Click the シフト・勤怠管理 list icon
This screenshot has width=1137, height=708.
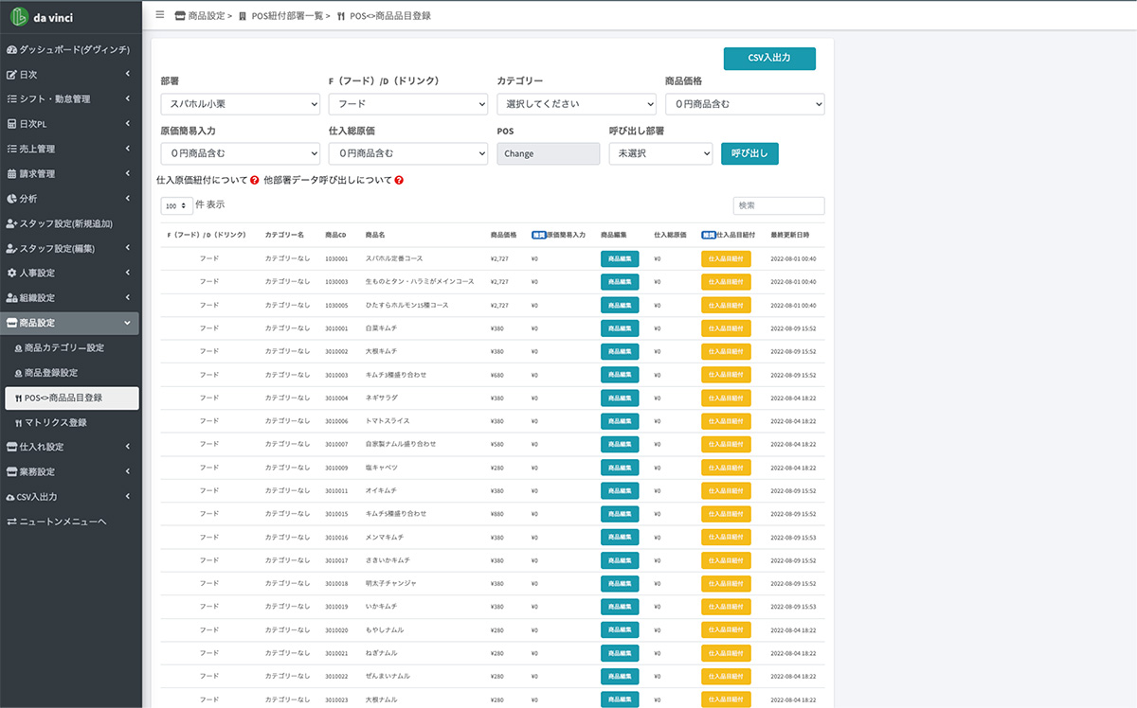pos(11,98)
